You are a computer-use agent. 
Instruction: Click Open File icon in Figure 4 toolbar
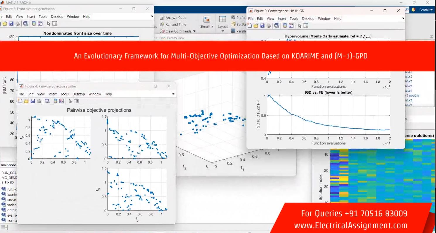click(x=26, y=101)
